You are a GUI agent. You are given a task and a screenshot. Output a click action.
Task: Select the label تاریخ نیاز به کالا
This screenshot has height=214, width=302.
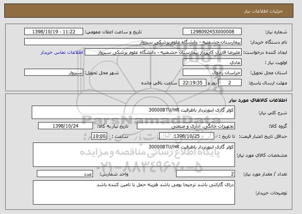[x=113, y=126]
